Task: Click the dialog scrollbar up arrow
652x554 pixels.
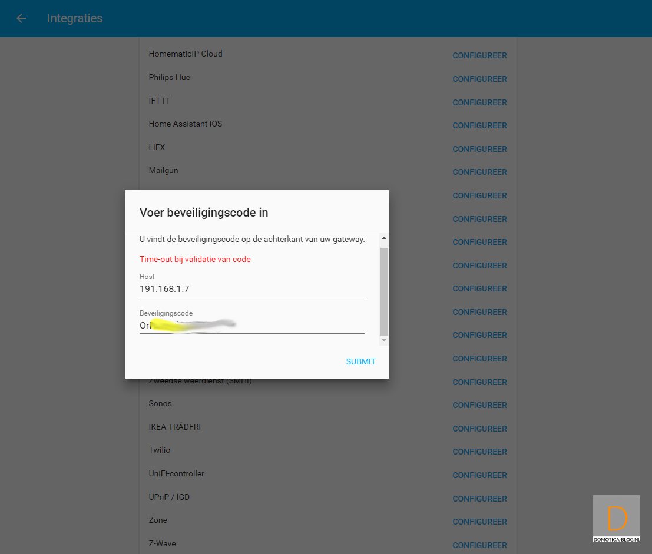Action: [384, 238]
